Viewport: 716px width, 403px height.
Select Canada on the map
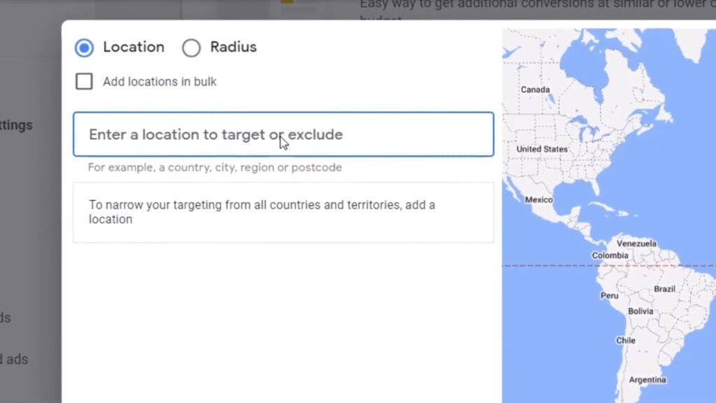tap(534, 90)
